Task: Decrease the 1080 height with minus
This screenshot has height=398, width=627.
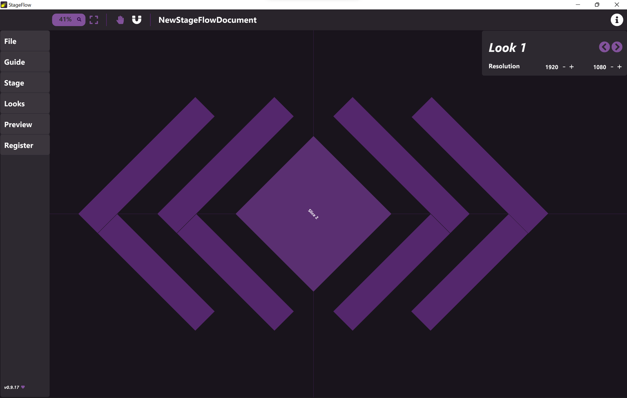Action: tap(612, 67)
